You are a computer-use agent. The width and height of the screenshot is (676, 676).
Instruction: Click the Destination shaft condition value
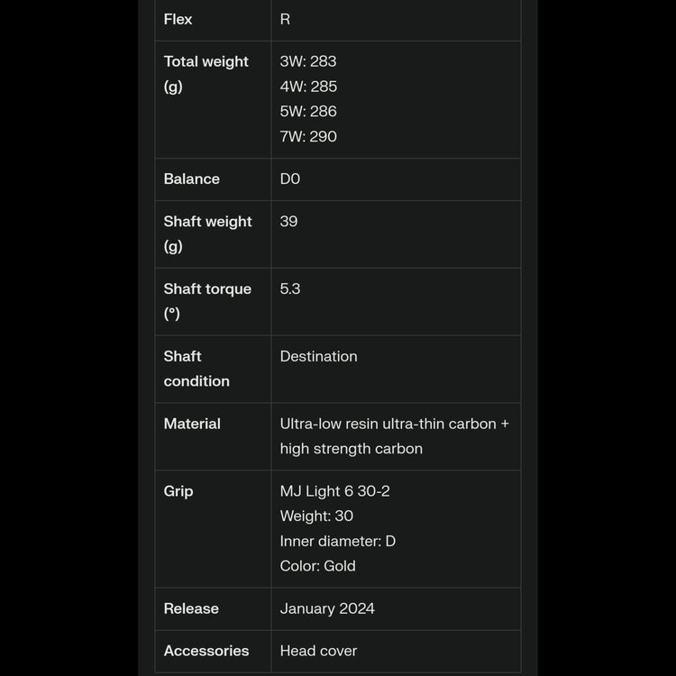pyautogui.click(x=318, y=356)
